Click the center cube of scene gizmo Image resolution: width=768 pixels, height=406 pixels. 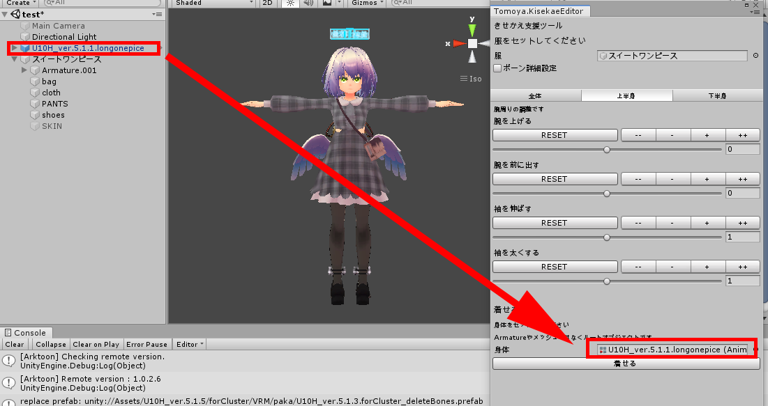coord(472,44)
